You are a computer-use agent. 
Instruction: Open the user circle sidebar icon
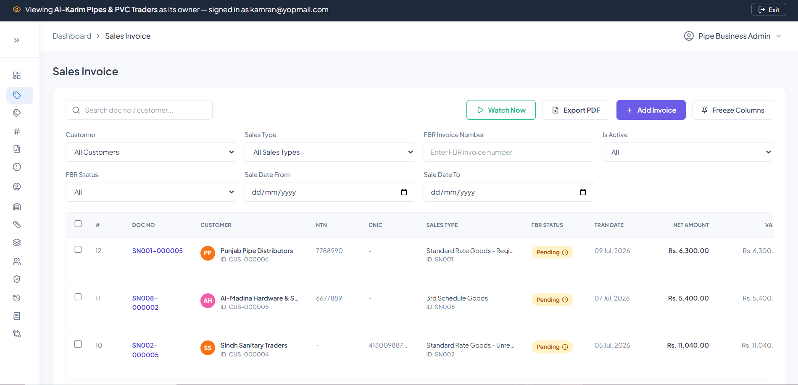click(x=17, y=187)
